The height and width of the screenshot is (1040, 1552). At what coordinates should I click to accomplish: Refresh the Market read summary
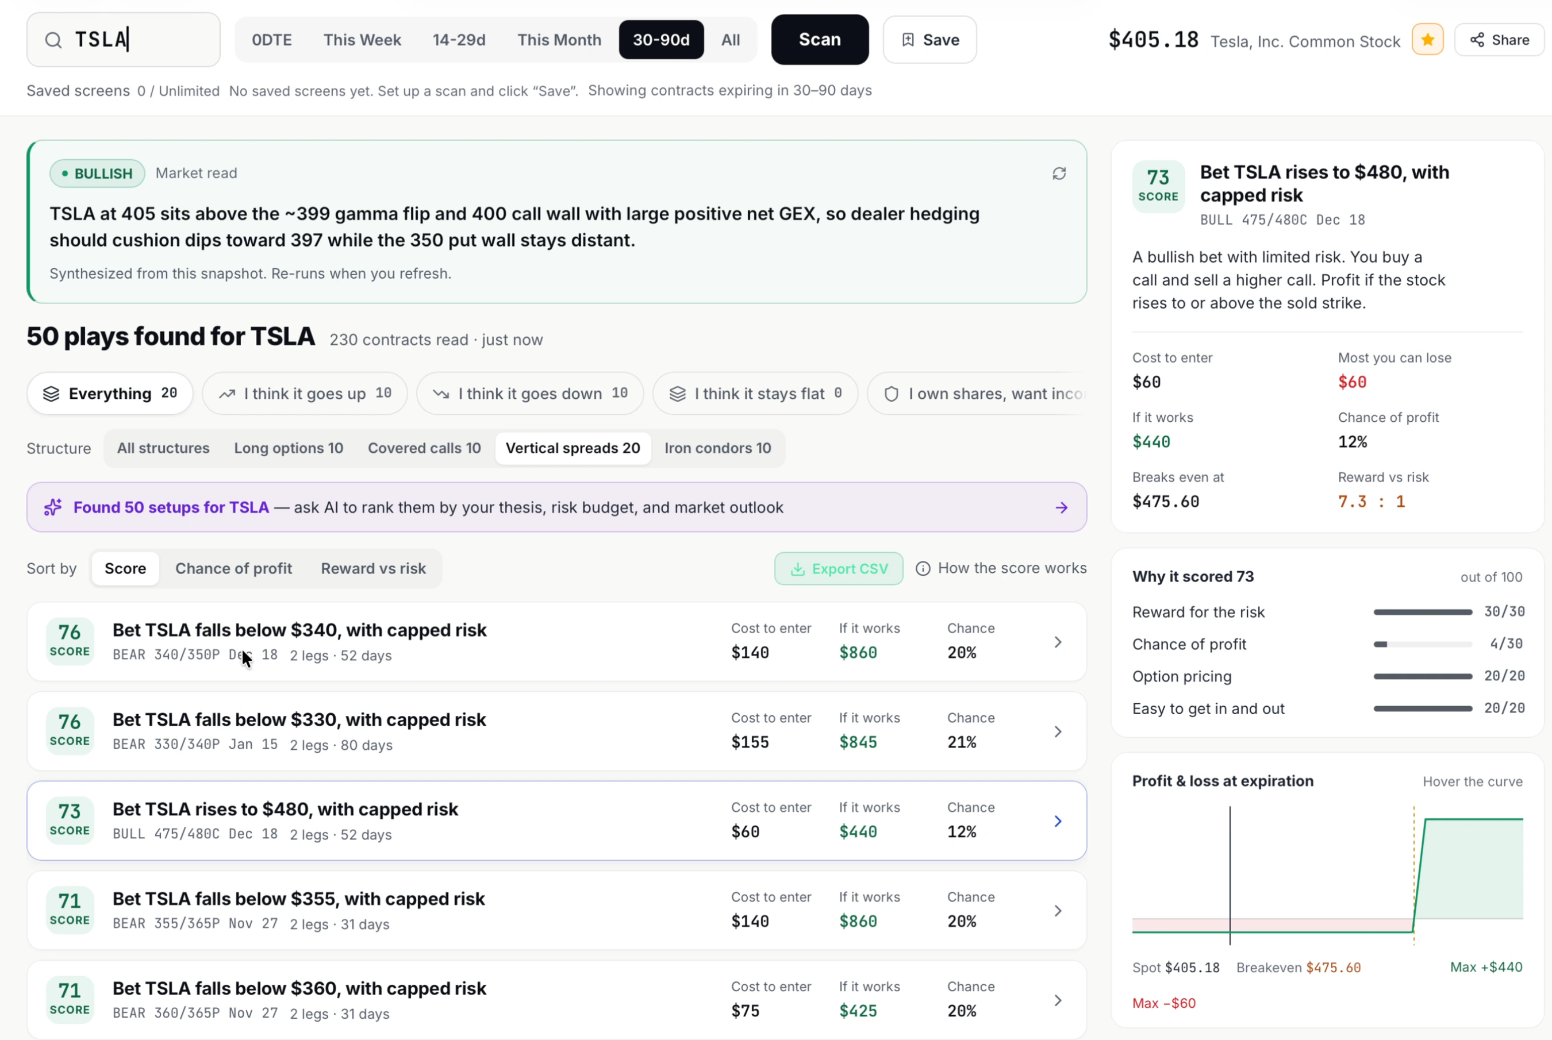point(1059,174)
